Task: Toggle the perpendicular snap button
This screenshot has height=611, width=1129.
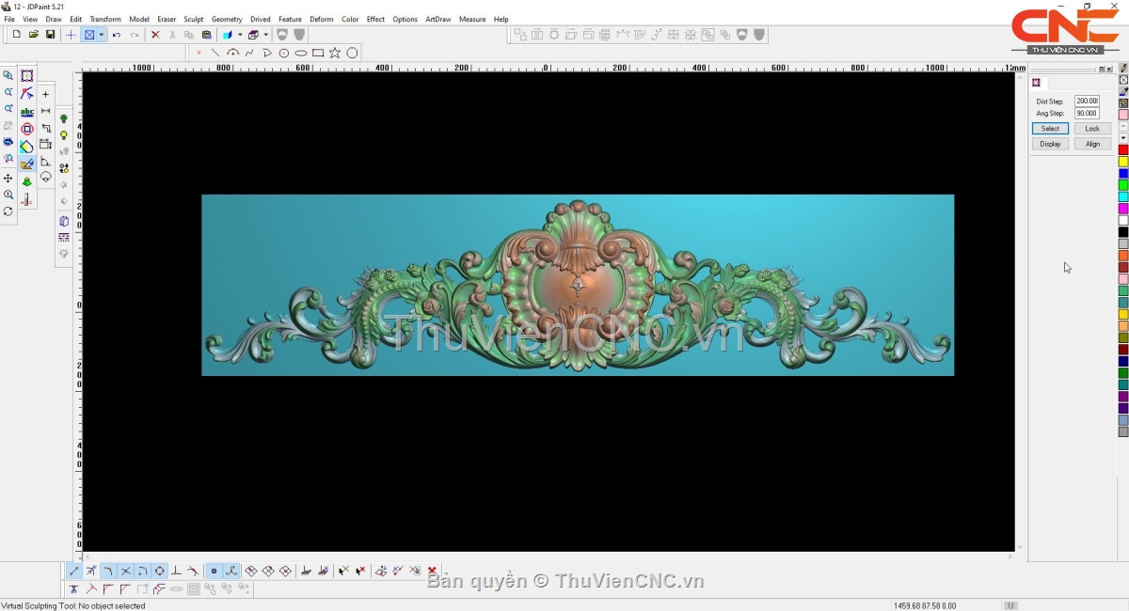Action: [x=176, y=571]
